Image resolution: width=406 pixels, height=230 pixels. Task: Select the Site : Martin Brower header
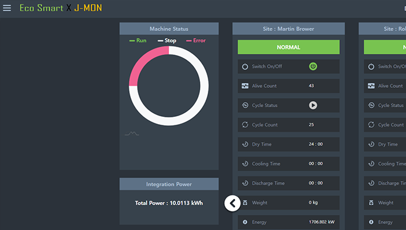click(x=288, y=28)
